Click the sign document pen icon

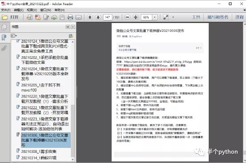46,17
